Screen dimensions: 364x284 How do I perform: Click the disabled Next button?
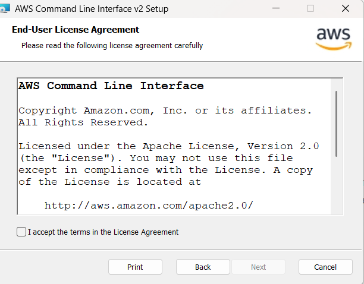[258, 267]
